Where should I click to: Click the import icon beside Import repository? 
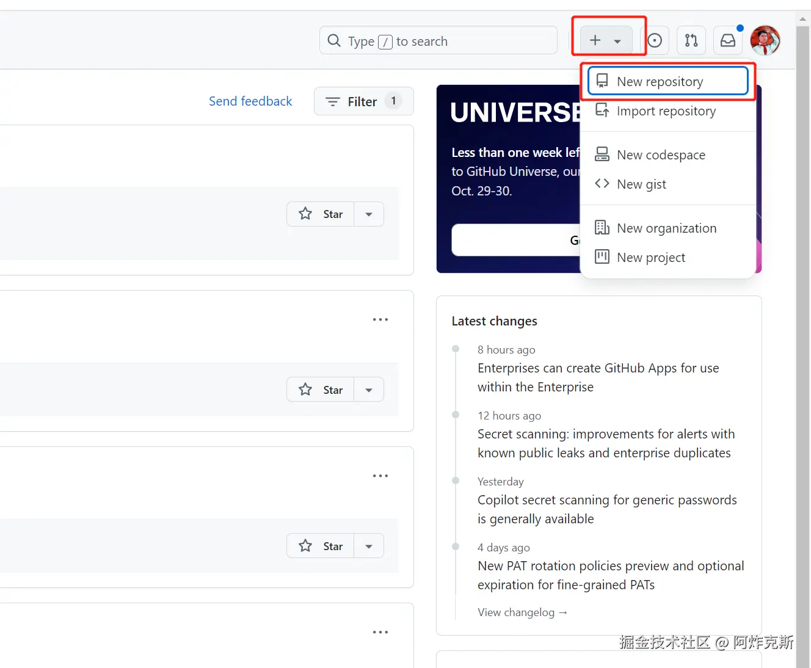click(x=602, y=110)
